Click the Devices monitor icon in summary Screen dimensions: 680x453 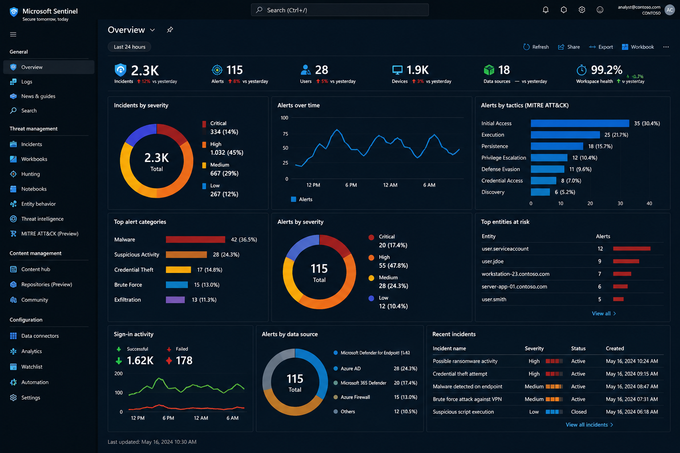click(x=398, y=70)
